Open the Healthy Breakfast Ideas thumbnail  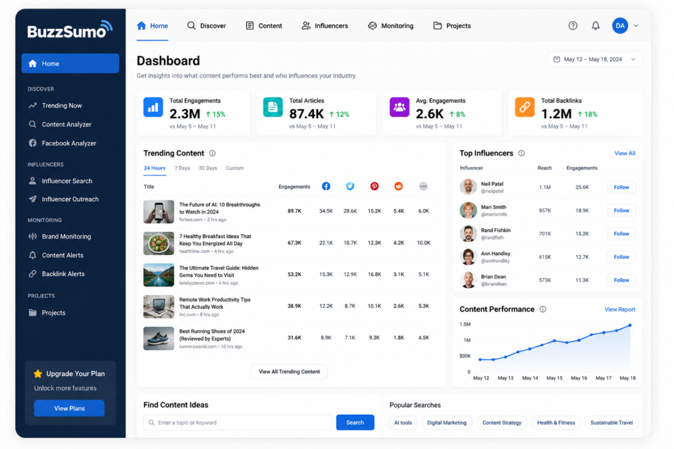159,243
